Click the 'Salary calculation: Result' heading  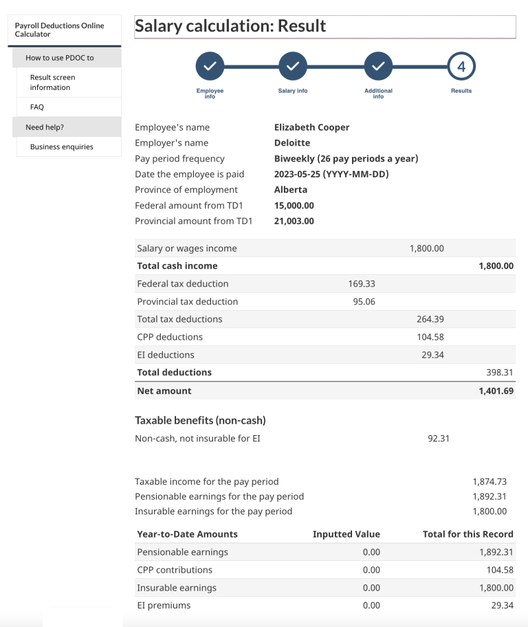click(x=230, y=25)
